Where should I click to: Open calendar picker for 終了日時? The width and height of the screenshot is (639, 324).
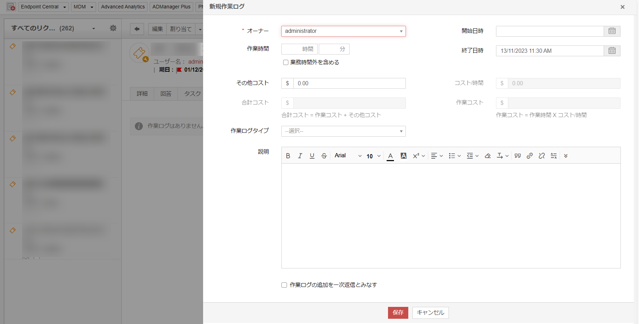[612, 51]
